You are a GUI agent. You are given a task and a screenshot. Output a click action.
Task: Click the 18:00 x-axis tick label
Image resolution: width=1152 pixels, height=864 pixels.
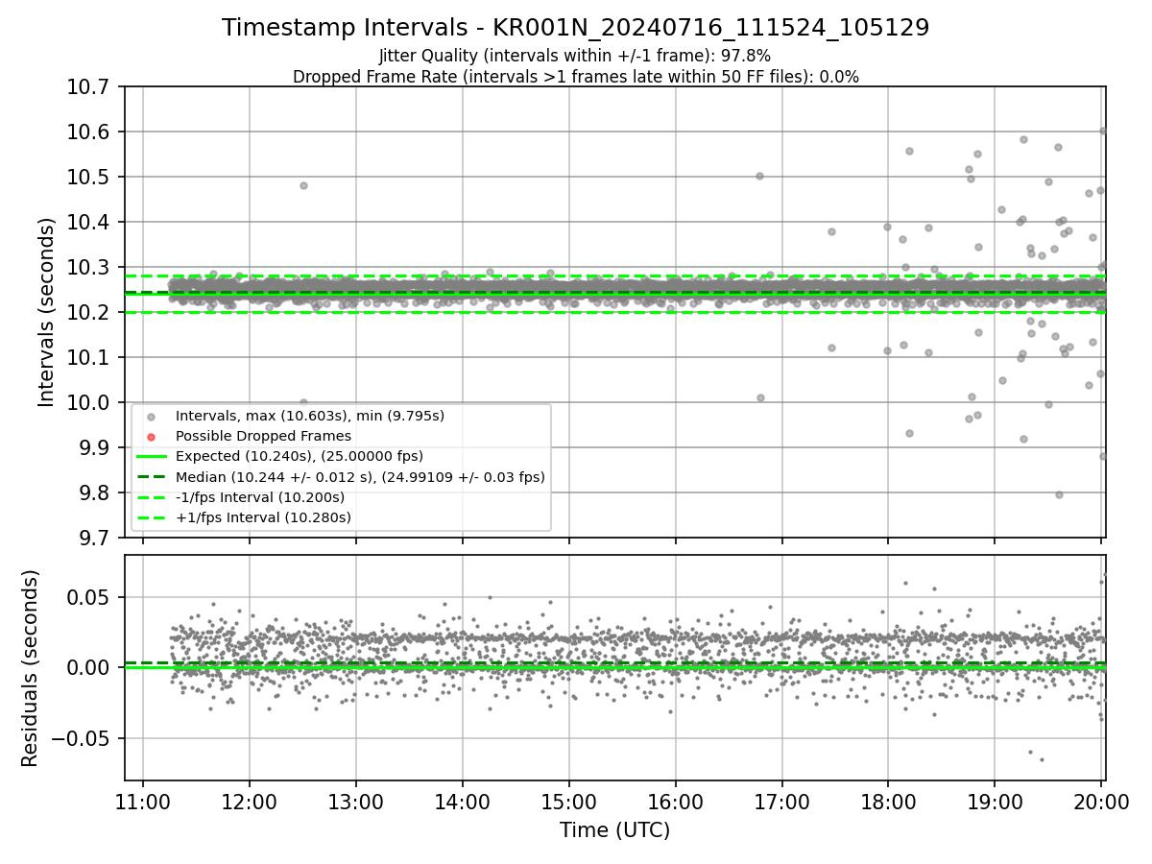(887, 802)
